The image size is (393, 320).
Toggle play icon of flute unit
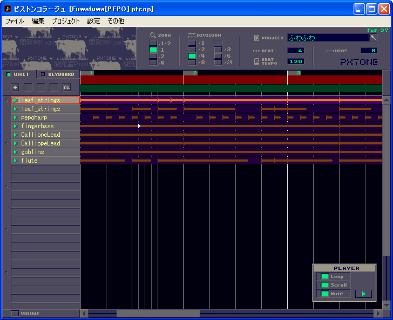click(15, 161)
